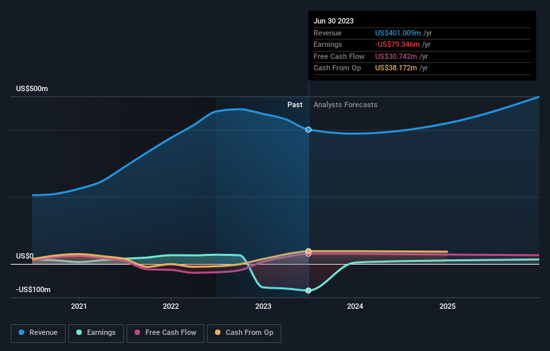Click the US$500m y-axis label
The width and height of the screenshot is (550, 351).
coord(32,88)
